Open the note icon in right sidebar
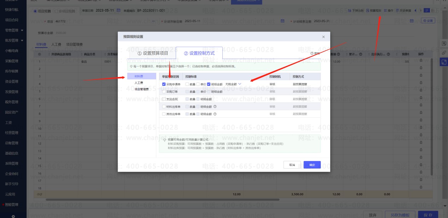 click(x=444, y=43)
